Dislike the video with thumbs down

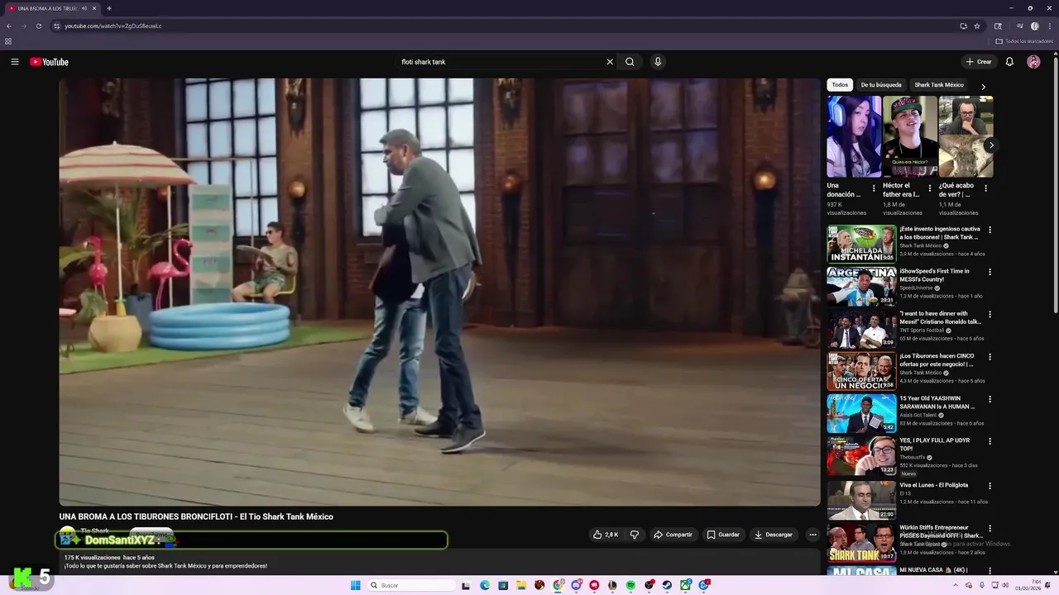[635, 535]
